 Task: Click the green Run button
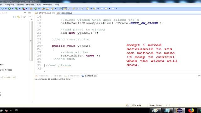(x=9, y=8)
